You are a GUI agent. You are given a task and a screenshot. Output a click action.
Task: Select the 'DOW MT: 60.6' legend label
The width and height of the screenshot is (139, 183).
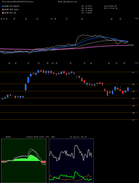(x=11, y=10)
